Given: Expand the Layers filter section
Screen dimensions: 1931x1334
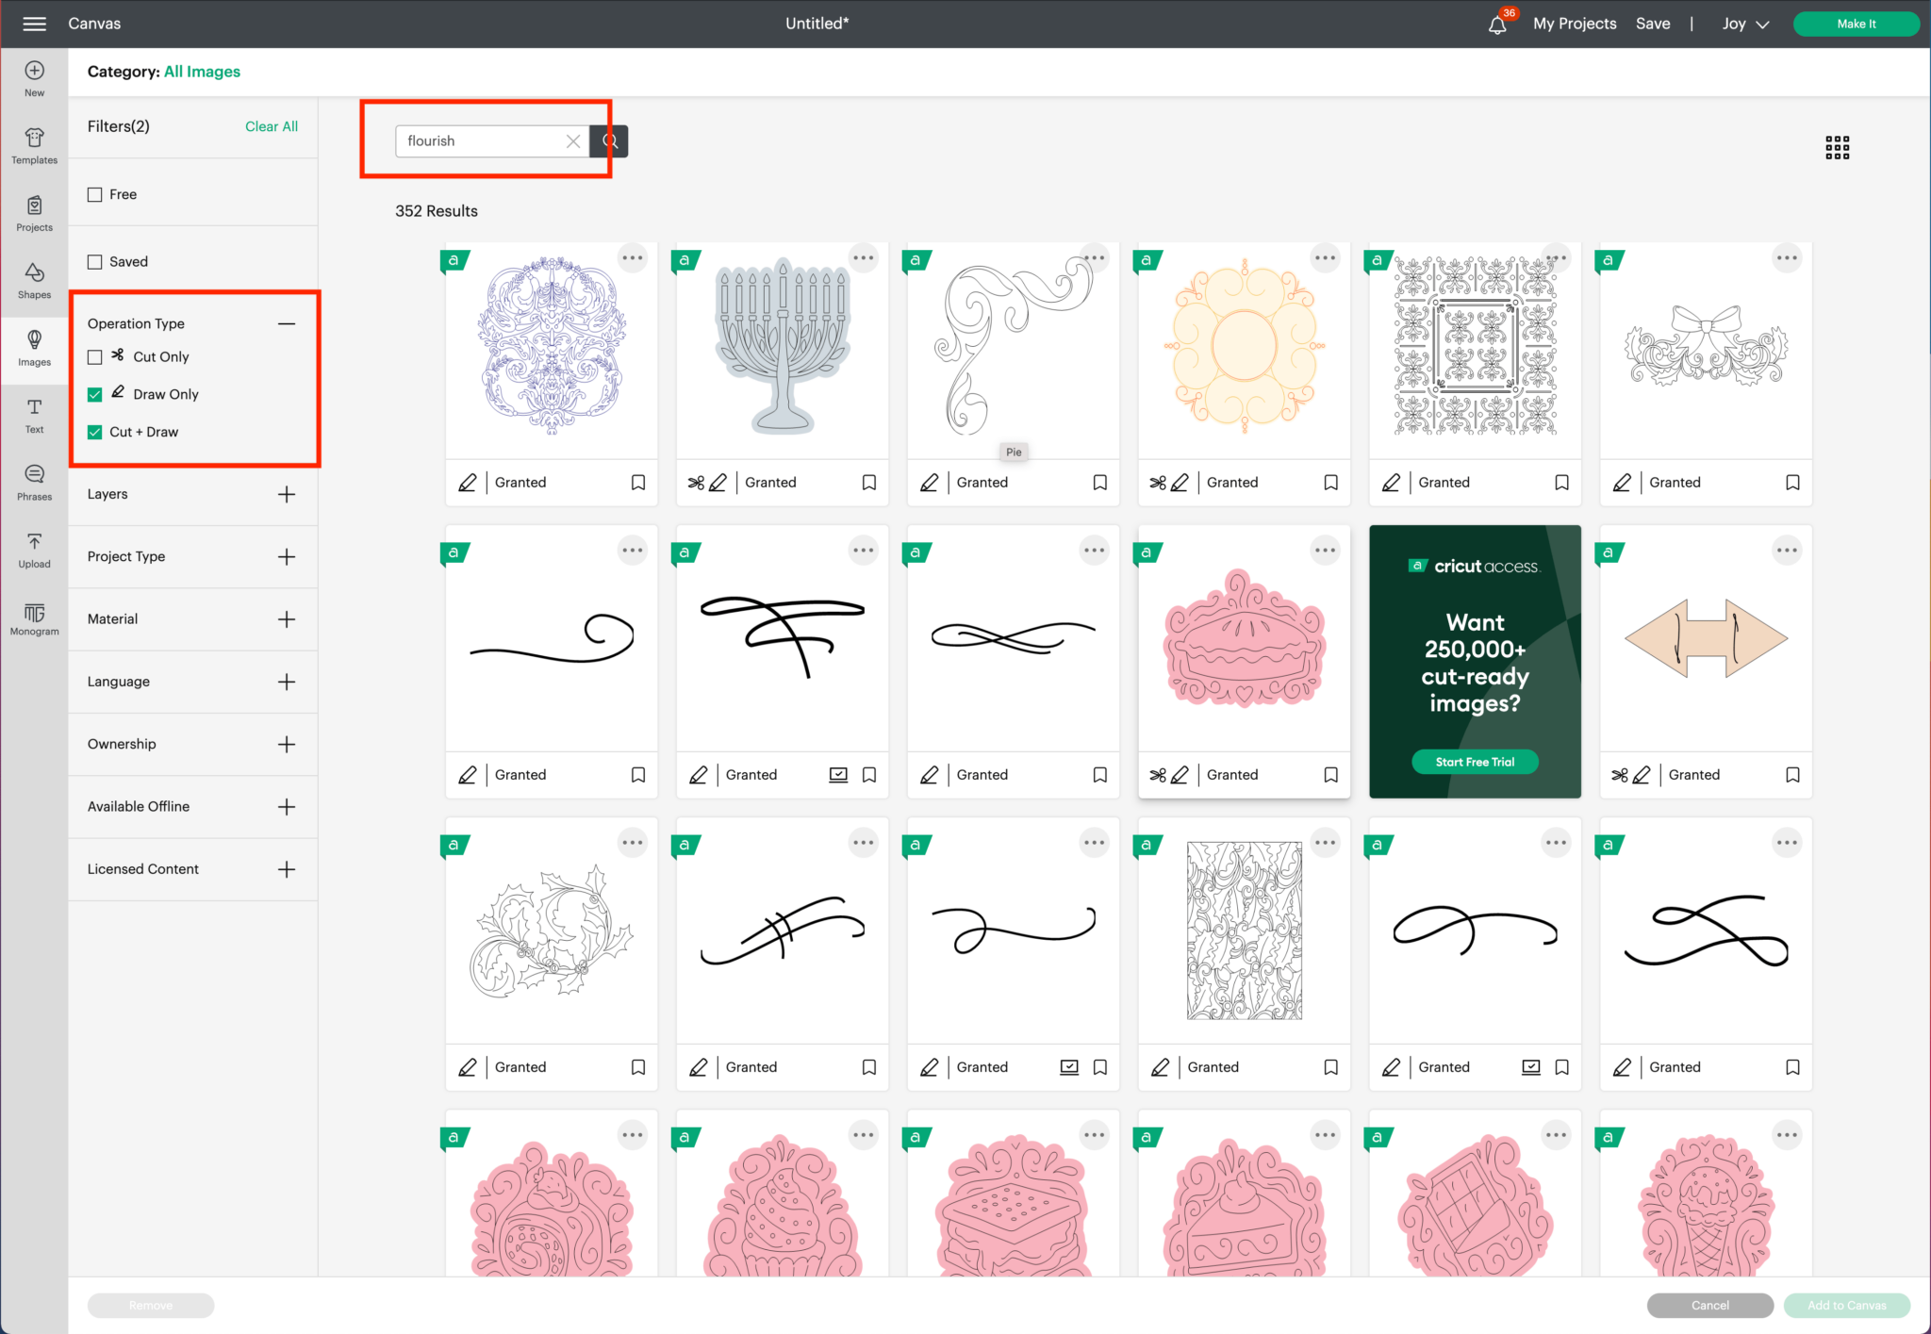Looking at the screenshot, I should [x=287, y=494].
